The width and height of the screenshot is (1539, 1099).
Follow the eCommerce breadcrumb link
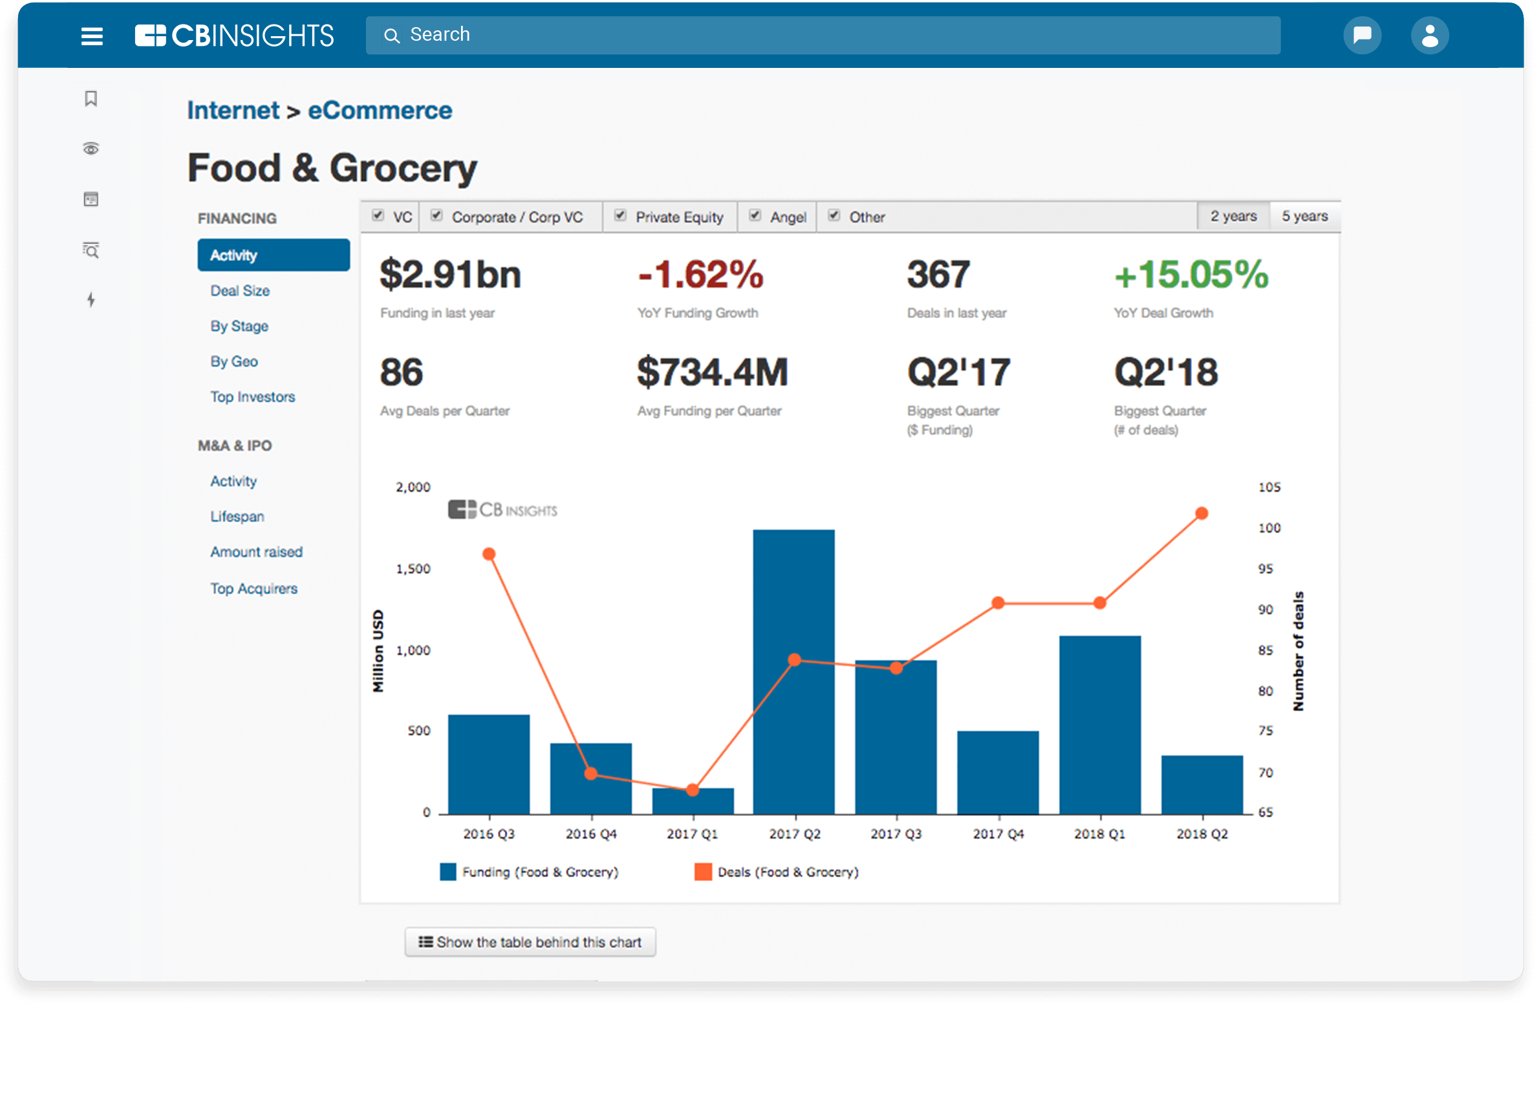380,111
